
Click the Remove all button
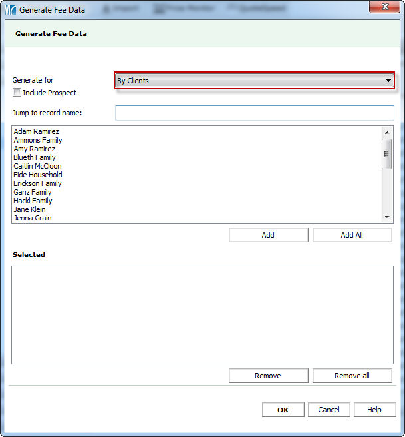coord(352,376)
